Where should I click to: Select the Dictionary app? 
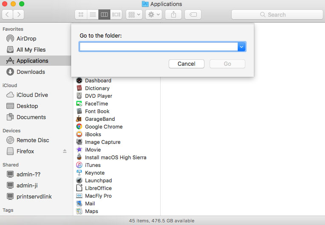pyautogui.click(x=97, y=88)
